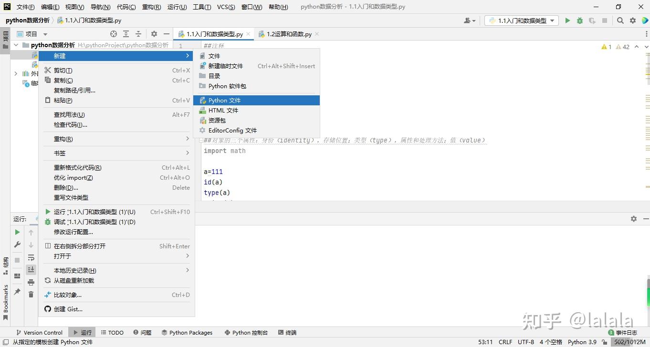Open the 本地历史记录(H) submenu

pos(117,271)
